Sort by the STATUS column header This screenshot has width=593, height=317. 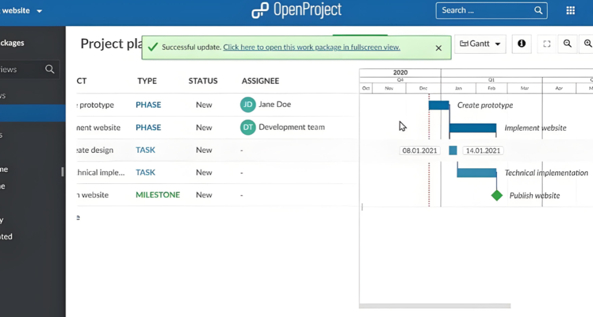pos(203,81)
